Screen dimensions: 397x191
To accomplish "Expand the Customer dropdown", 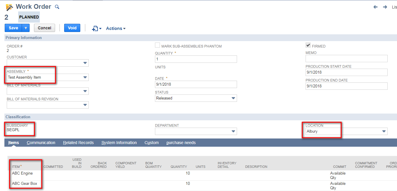I will tap(85, 63).
